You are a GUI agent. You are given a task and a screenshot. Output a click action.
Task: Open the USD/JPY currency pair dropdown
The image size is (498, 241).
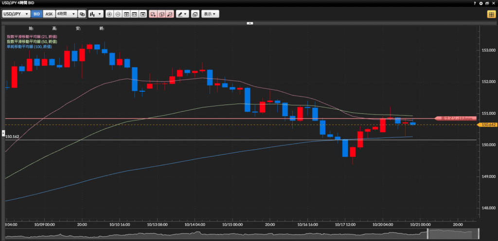(16, 14)
